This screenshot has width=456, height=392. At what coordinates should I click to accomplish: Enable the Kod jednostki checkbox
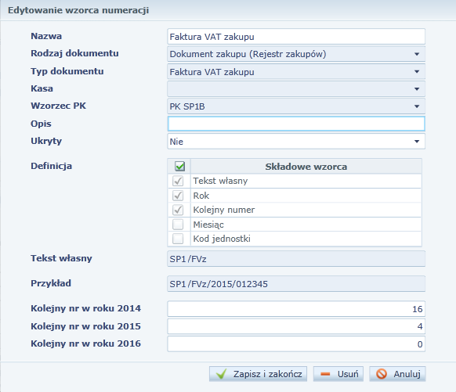pos(178,239)
